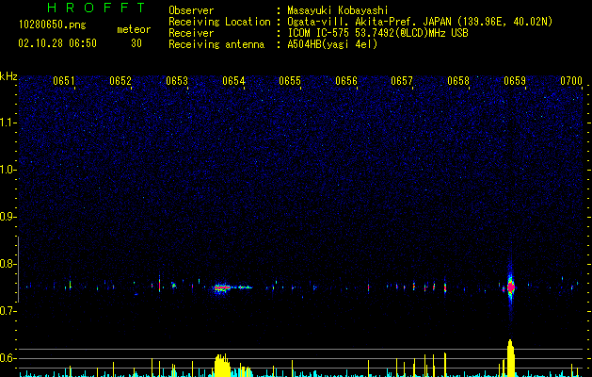Click the tall yellow intensity peak below 0659
Viewport: 592px width, 377px height.
coord(511,358)
